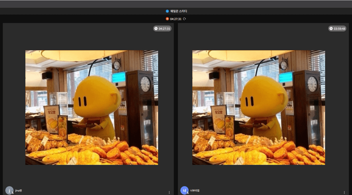Screen dimensions: 352x195
Task: Click the clock icon in jina찐's time badge
Action: 156,28
